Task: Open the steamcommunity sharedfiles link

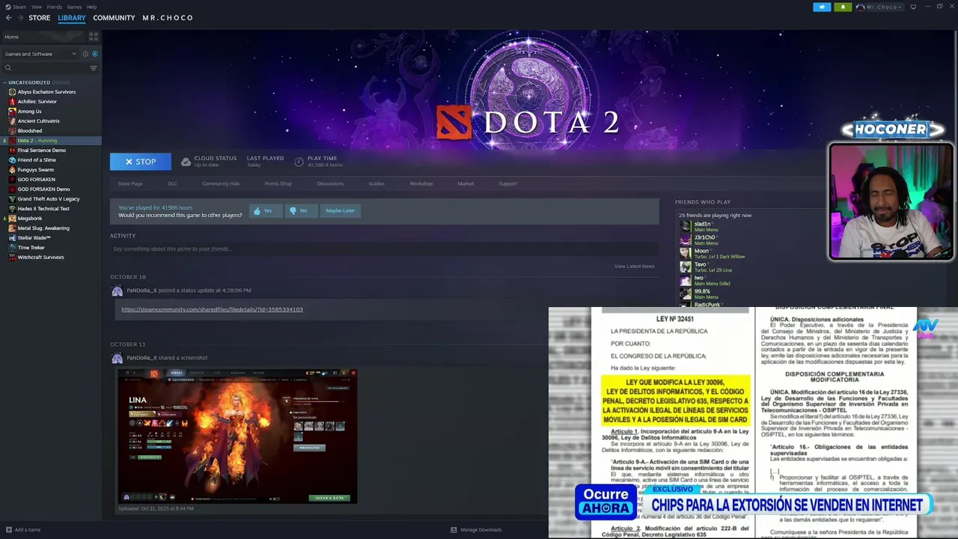Action: (x=212, y=310)
